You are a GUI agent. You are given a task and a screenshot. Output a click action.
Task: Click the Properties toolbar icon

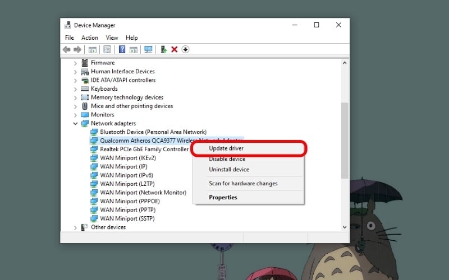click(x=107, y=49)
